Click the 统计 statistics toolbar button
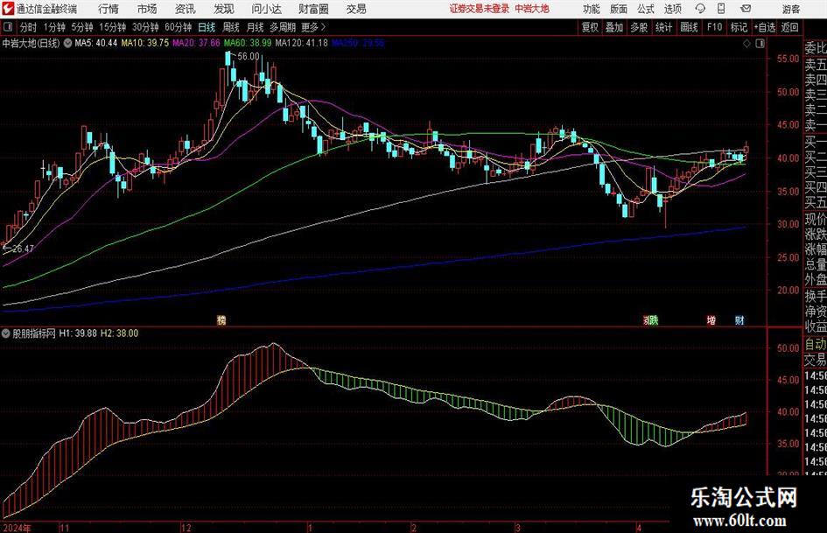This screenshot has width=827, height=533. click(663, 27)
